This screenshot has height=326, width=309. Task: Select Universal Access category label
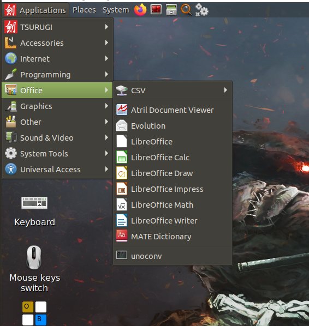(50, 170)
